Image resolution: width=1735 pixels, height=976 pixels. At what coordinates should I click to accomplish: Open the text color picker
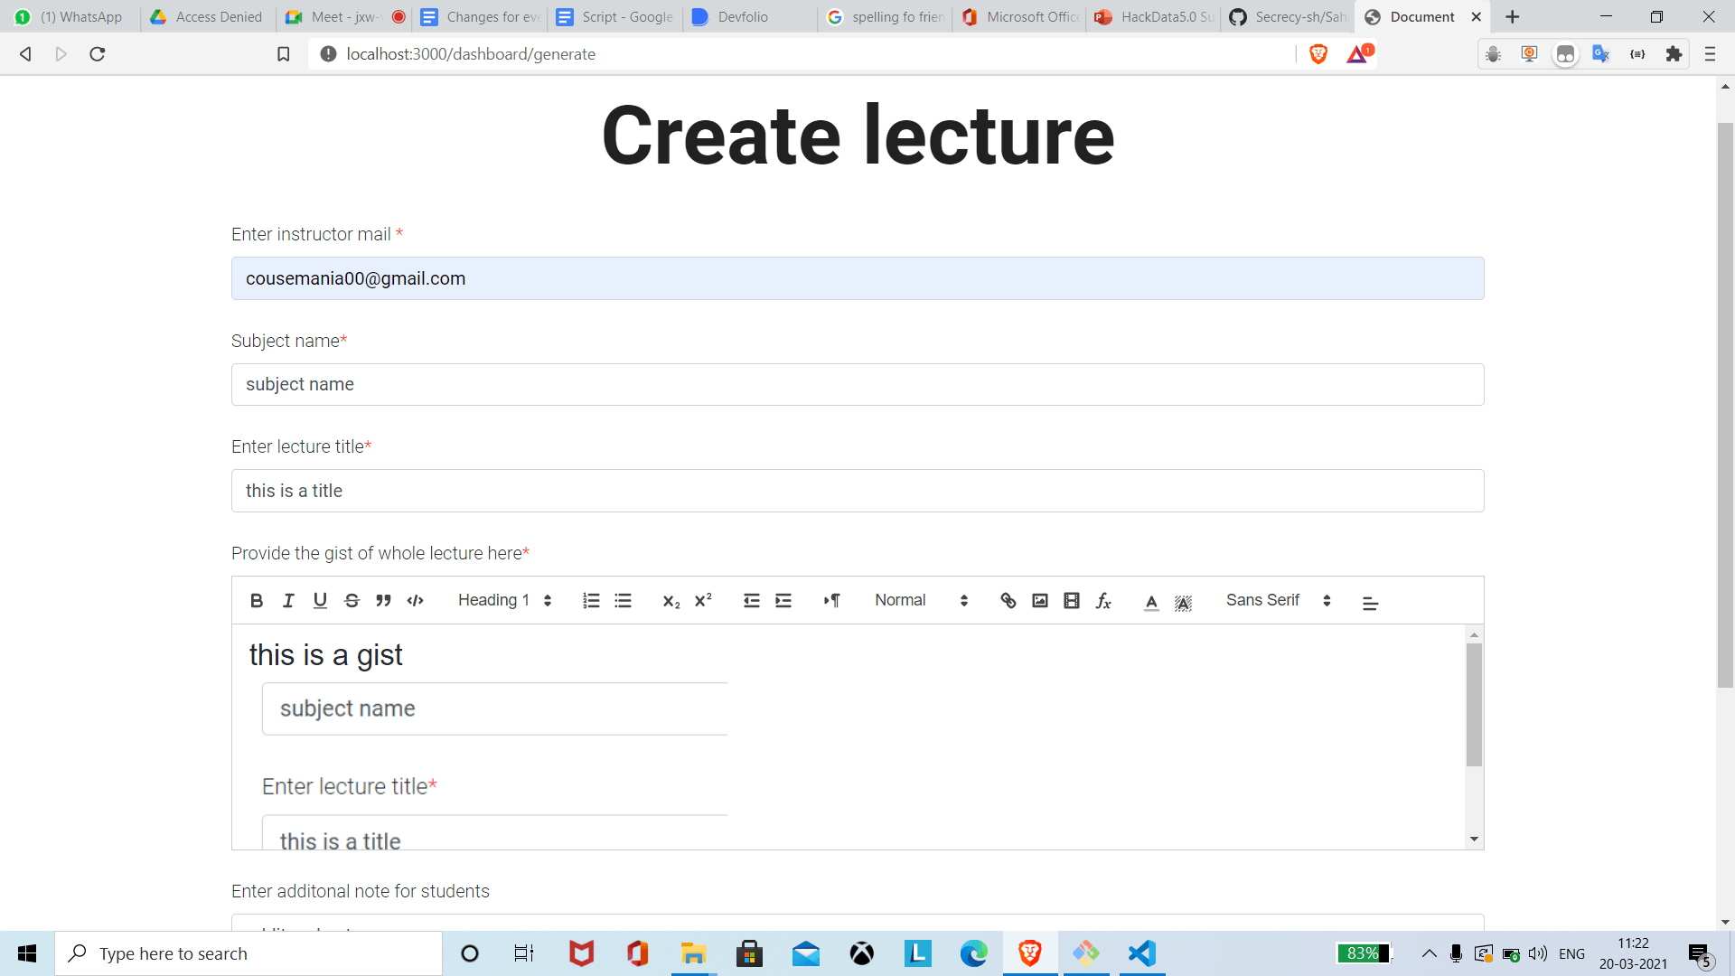point(1151,602)
